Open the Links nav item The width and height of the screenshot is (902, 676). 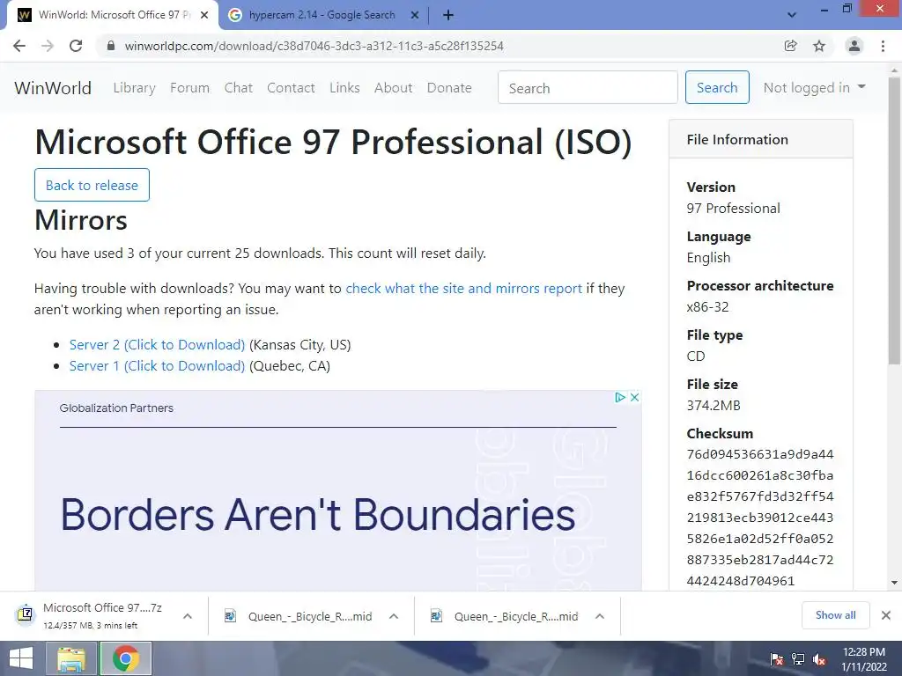coord(344,88)
